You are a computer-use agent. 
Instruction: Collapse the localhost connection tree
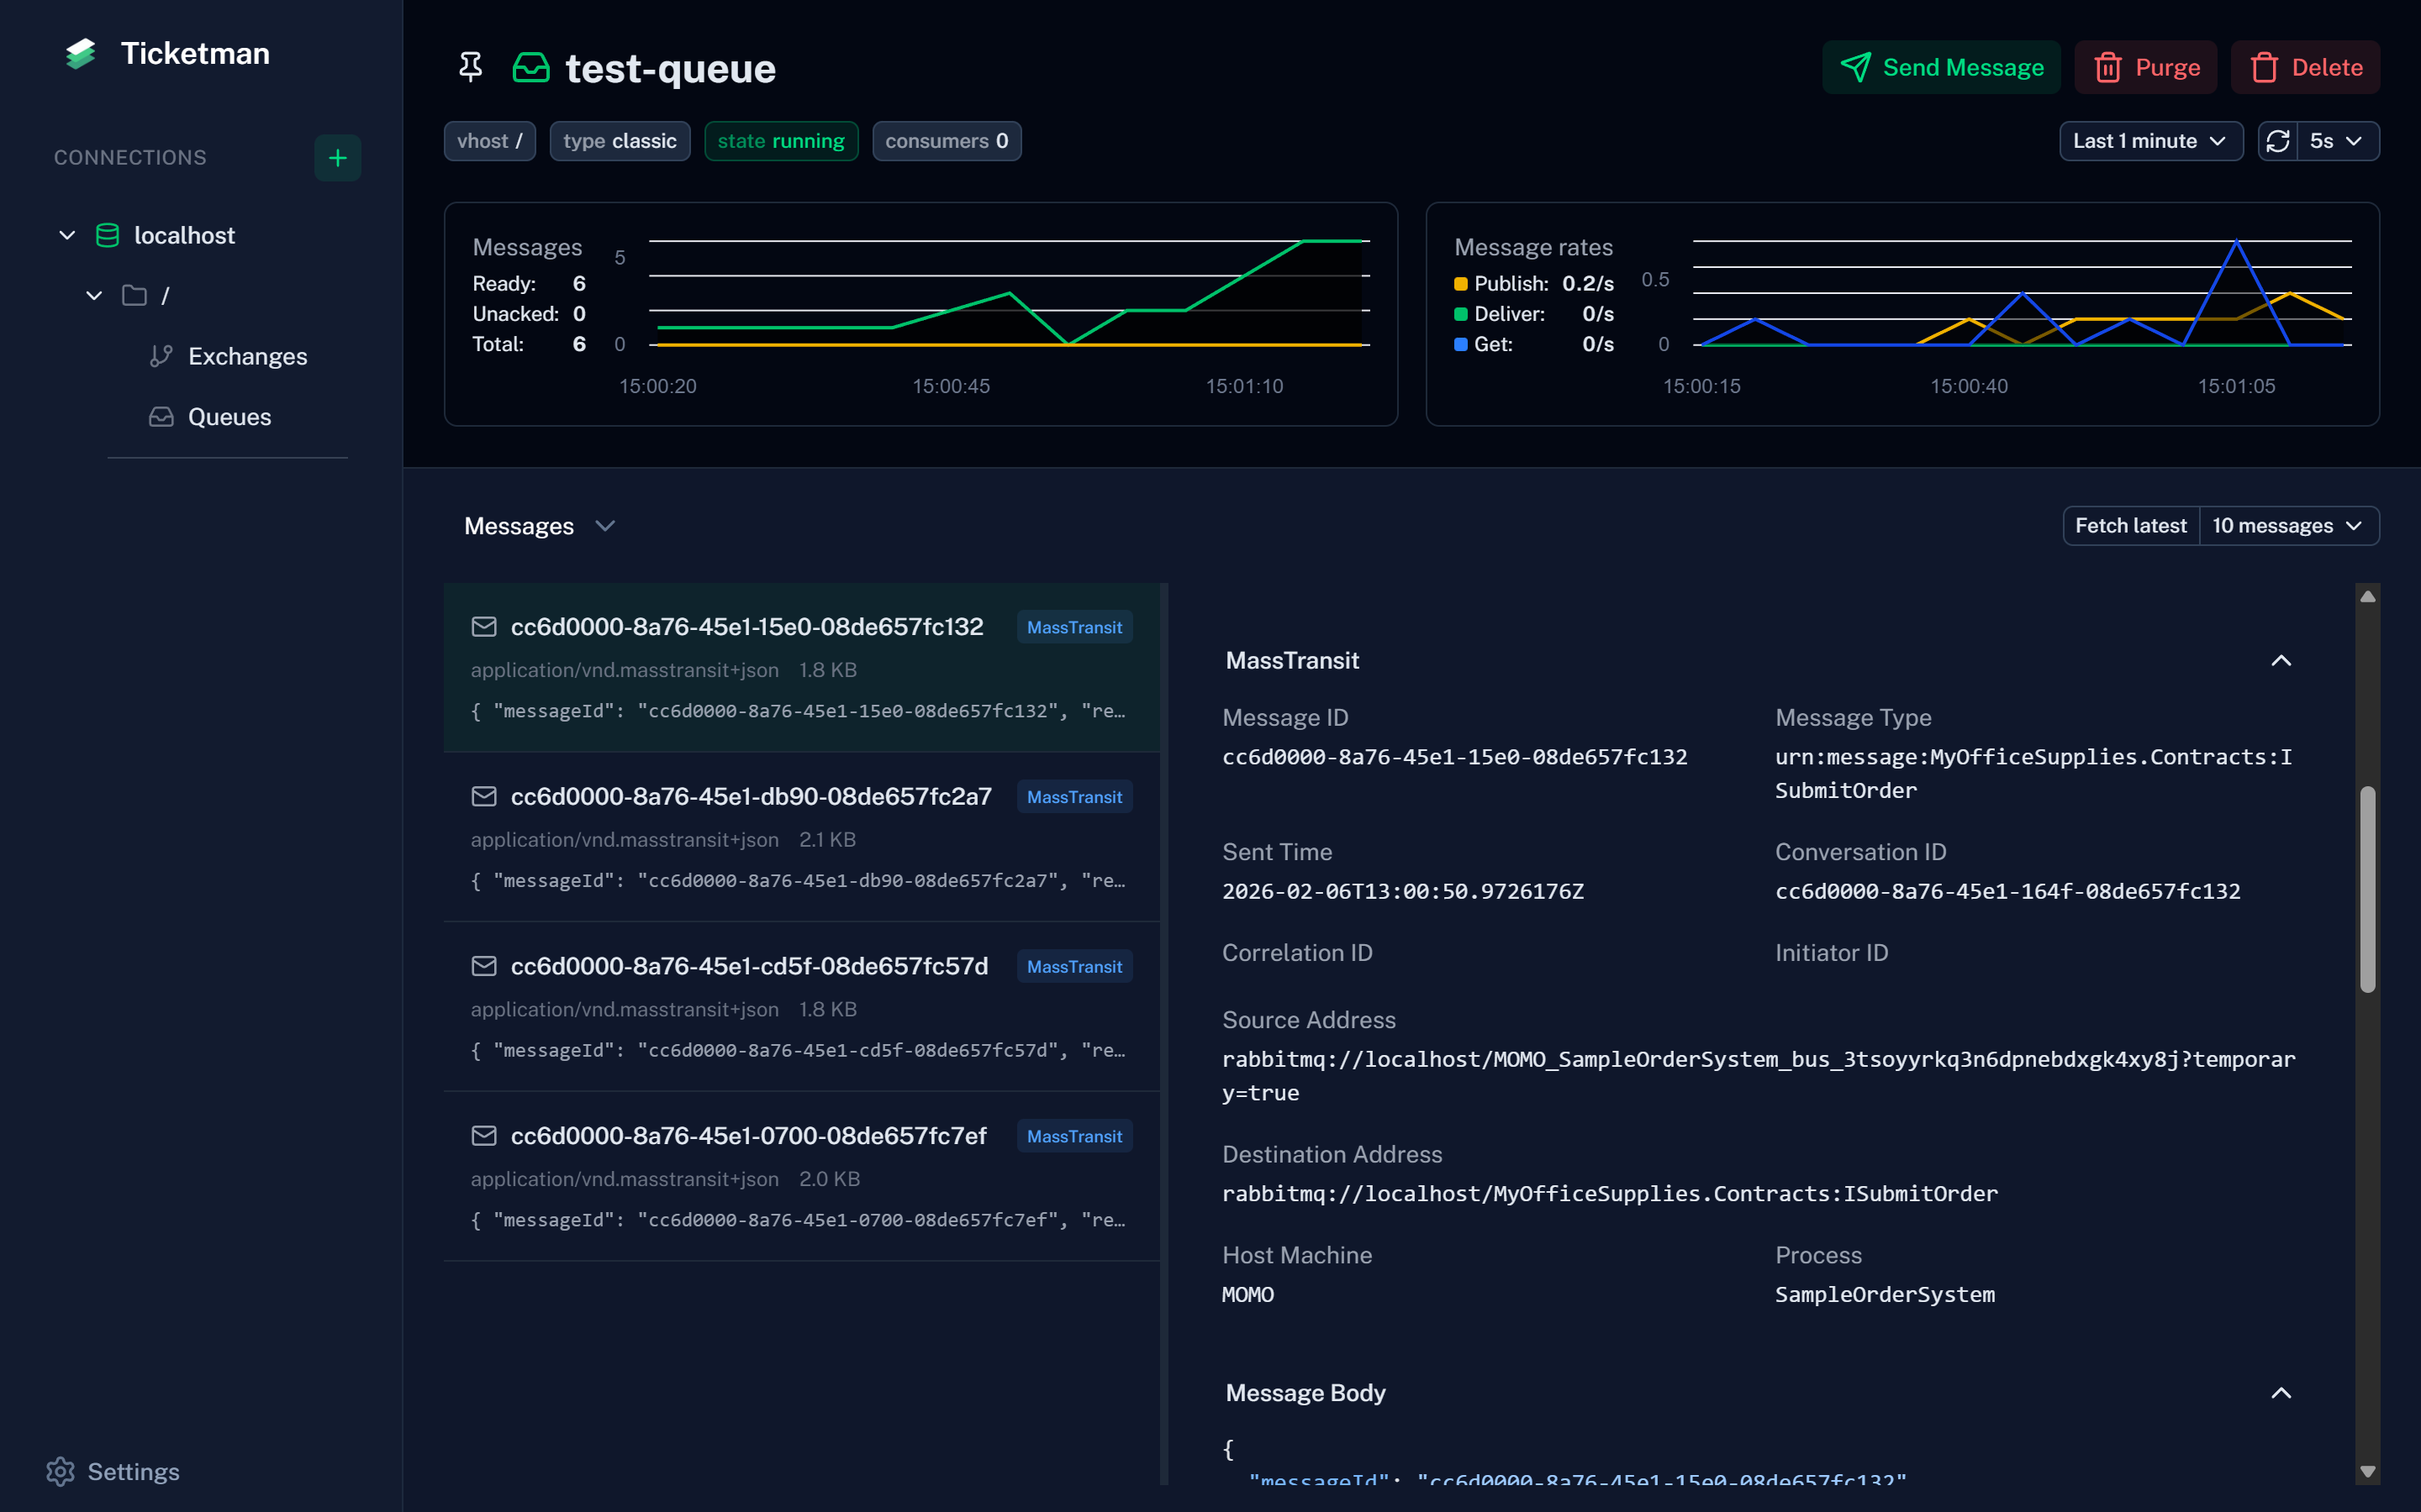coord(67,235)
